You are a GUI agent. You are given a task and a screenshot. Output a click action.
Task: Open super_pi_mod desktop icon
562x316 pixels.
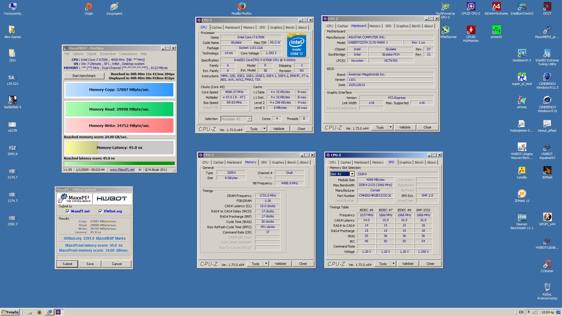pos(522,79)
